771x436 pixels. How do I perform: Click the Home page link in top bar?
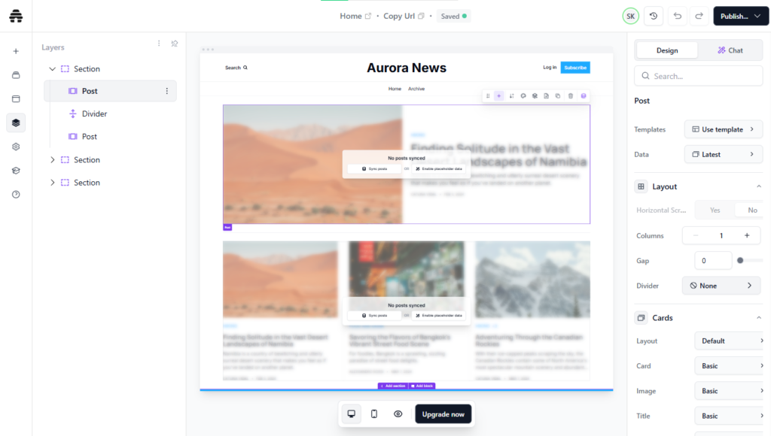pyautogui.click(x=355, y=17)
